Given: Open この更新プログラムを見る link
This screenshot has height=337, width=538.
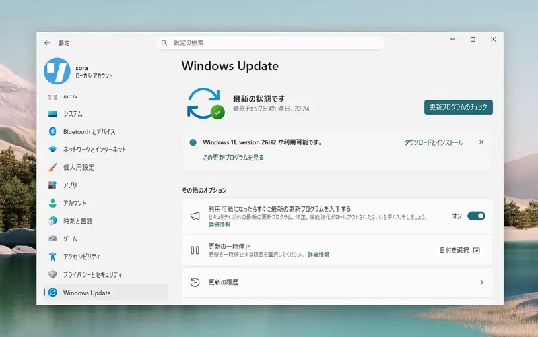Looking at the screenshot, I should (234, 157).
